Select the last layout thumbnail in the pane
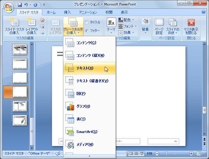The height and width of the screenshot is (159, 209). point(20,120)
